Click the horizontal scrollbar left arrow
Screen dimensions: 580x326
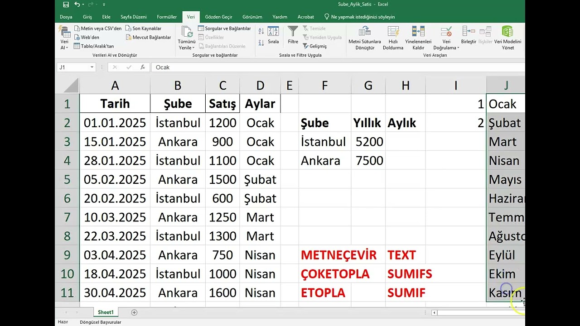pyautogui.click(x=434, y=312)
